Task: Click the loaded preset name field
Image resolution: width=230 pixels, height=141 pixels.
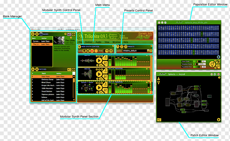Action: (135, 51)
